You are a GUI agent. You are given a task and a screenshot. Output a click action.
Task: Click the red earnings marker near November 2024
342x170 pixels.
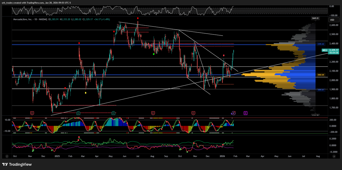pyautogui.click(x=32, y=113)
